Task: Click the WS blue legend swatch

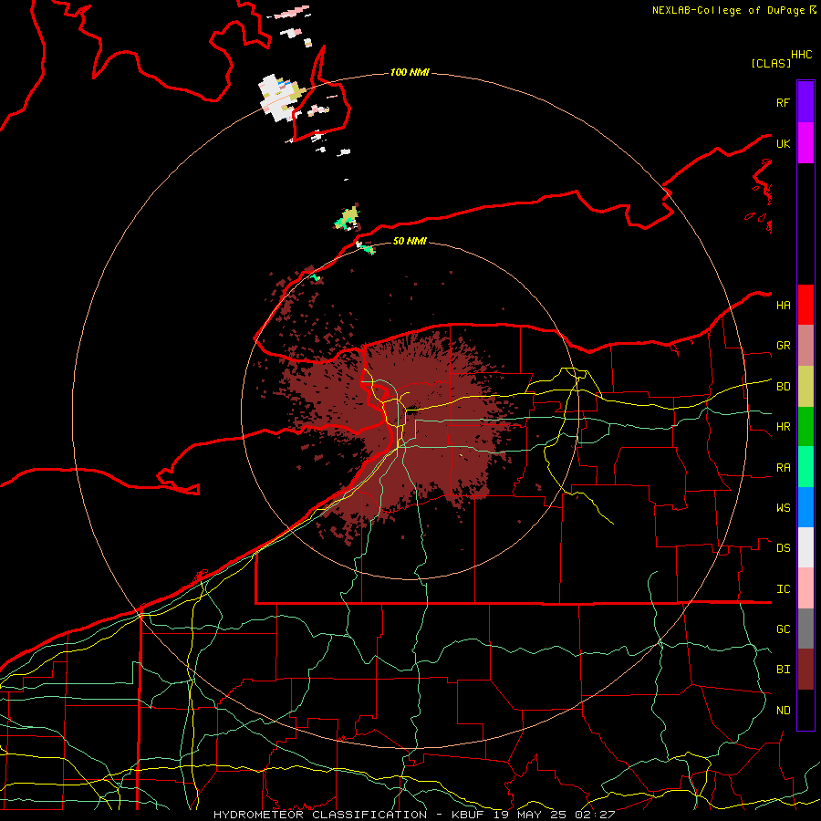Action: tap(805, 507)
